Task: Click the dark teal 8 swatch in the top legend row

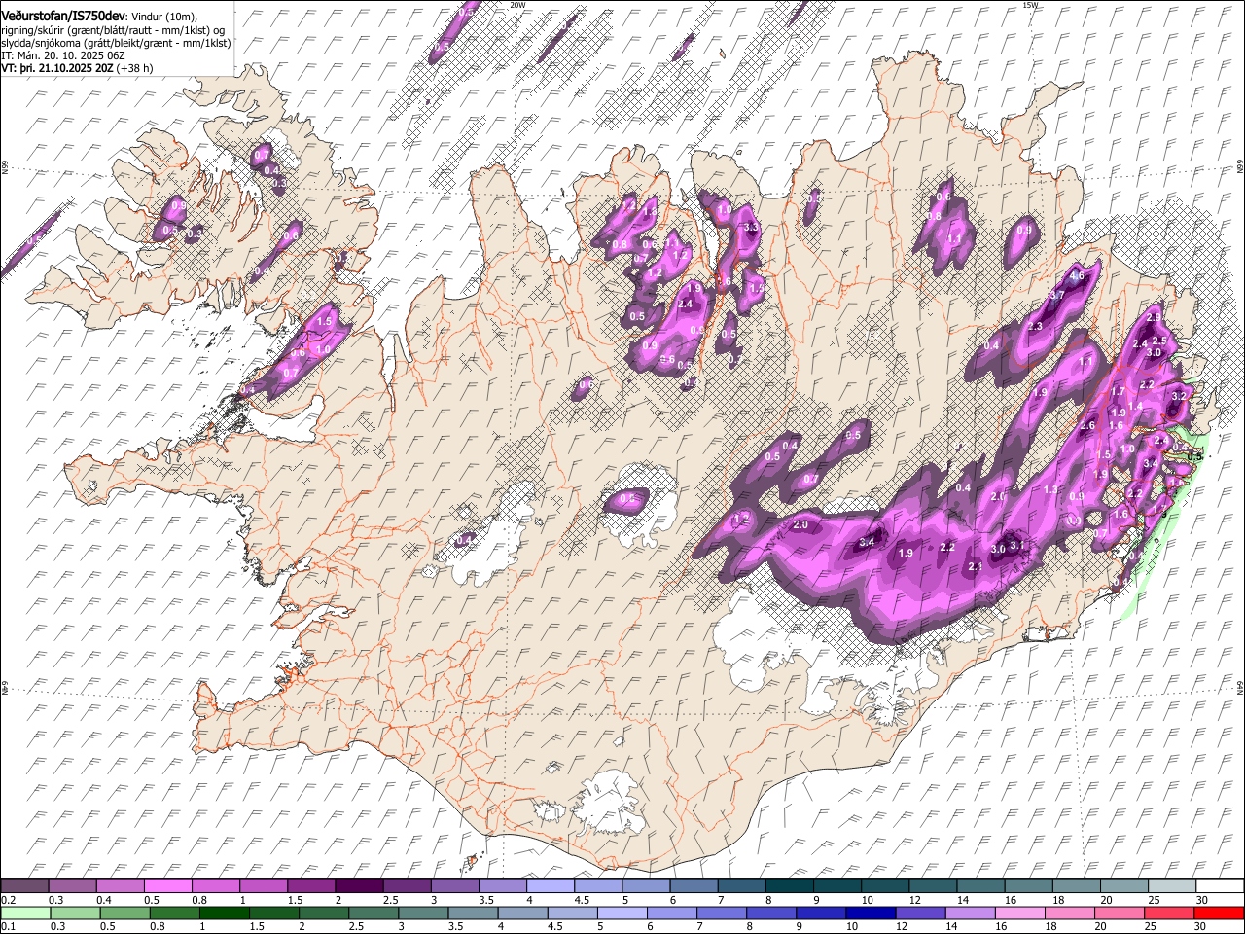Action: pos(790,885)
